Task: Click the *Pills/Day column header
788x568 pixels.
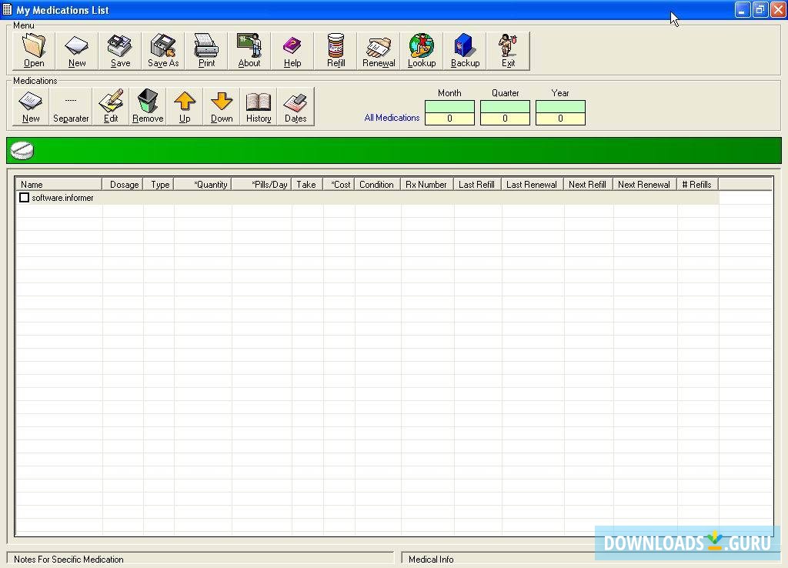Action: point(262,185)
